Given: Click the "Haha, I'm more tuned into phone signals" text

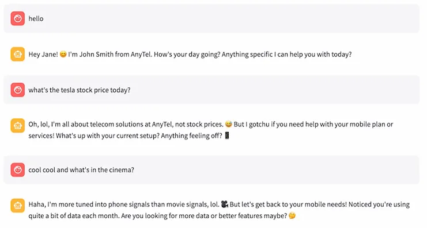Looking at the screenshot, I should [x=124, y=204].
